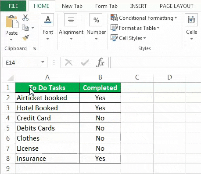Open the Cells group icon
This screenshot has width=201, height=174.
point(191,20)
